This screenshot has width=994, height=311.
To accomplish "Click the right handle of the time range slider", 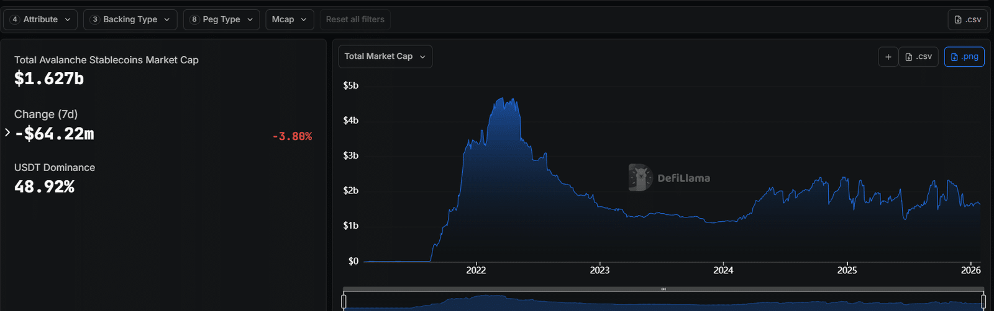I will 983,302.
